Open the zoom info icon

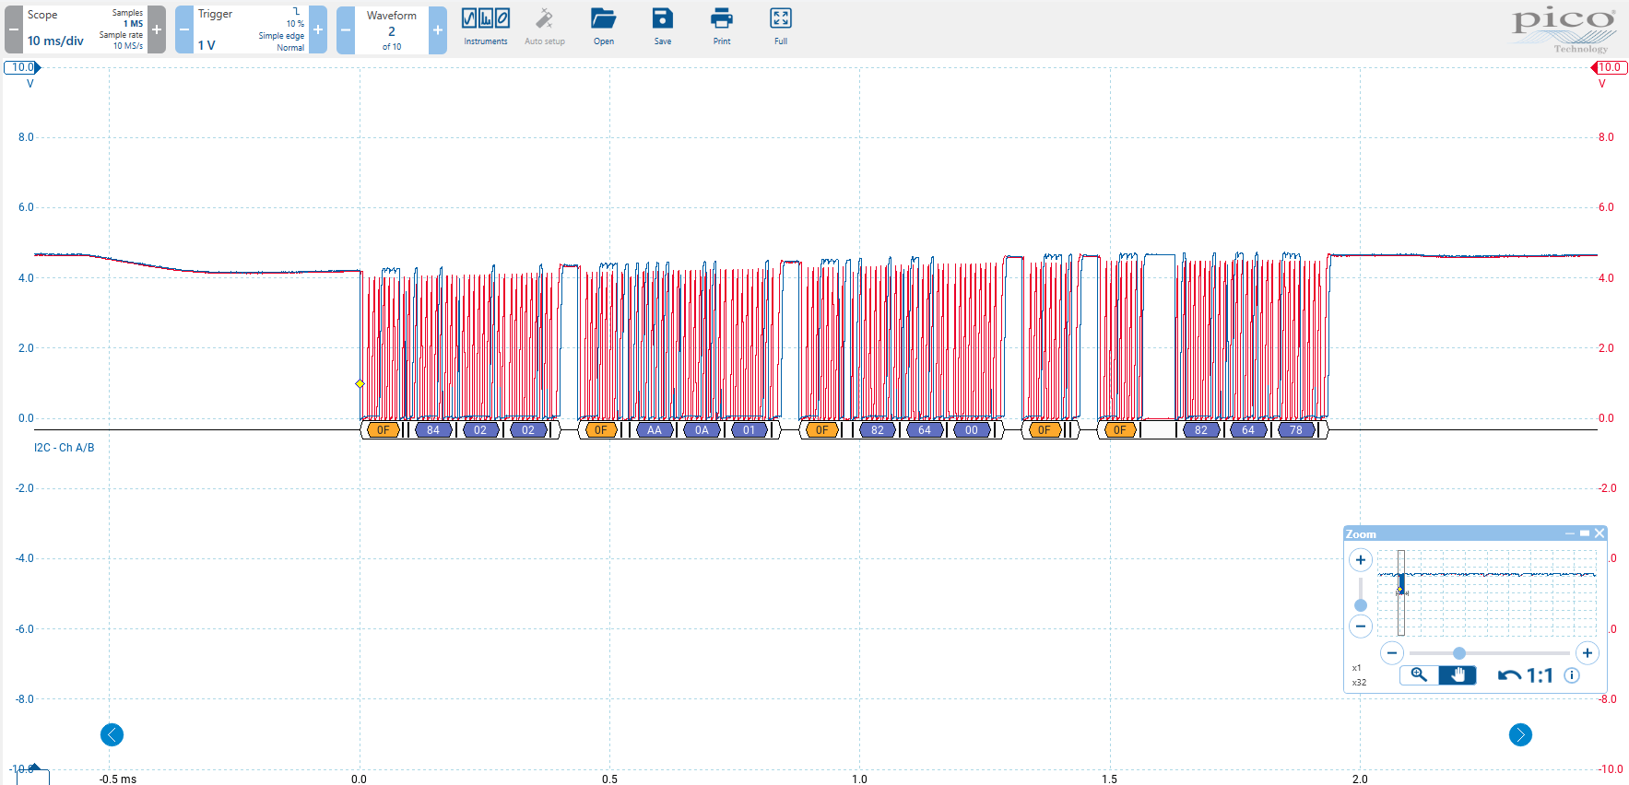click(x=1572, y=675)
